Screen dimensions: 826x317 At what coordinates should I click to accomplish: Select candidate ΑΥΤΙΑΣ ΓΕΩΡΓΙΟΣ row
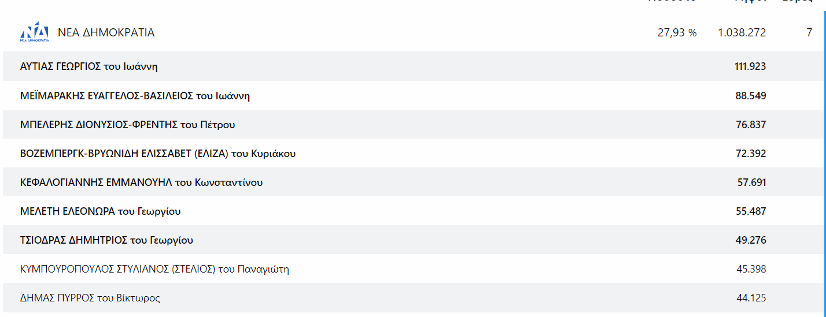(x=413, y=66)
